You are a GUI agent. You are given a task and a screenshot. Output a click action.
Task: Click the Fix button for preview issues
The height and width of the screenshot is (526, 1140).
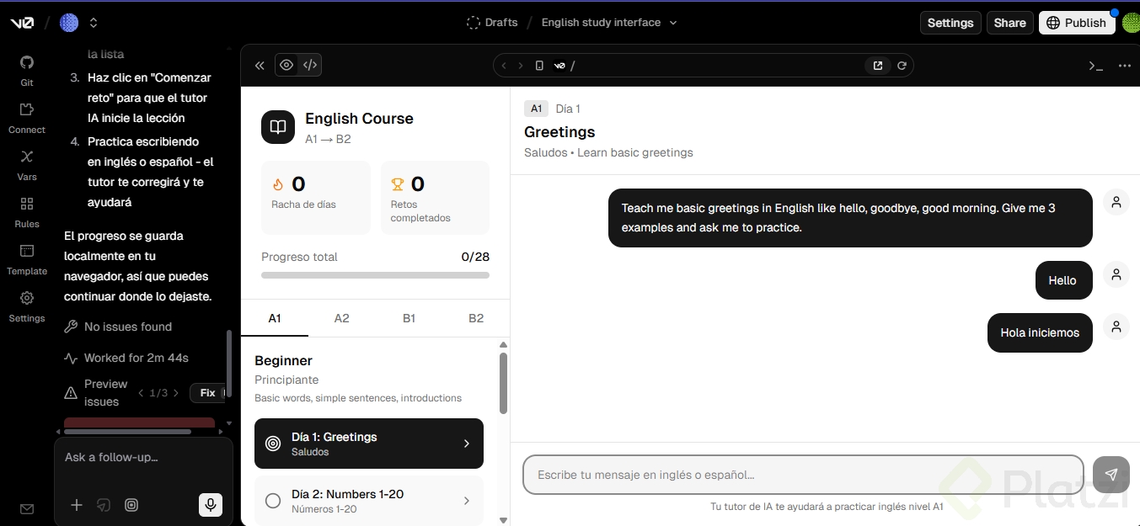[207, 393]
